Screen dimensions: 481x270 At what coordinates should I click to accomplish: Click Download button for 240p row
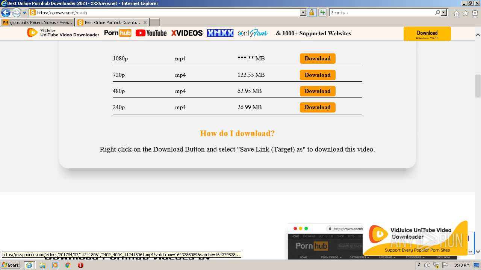(318, 107)
